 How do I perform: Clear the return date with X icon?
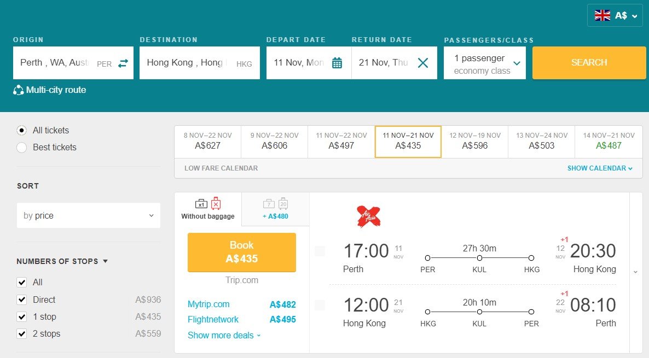[x=422, y=63]
